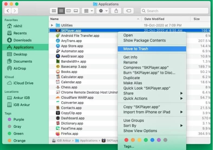Sort by the Name column header
213x150 pixels.
[95, 19]
